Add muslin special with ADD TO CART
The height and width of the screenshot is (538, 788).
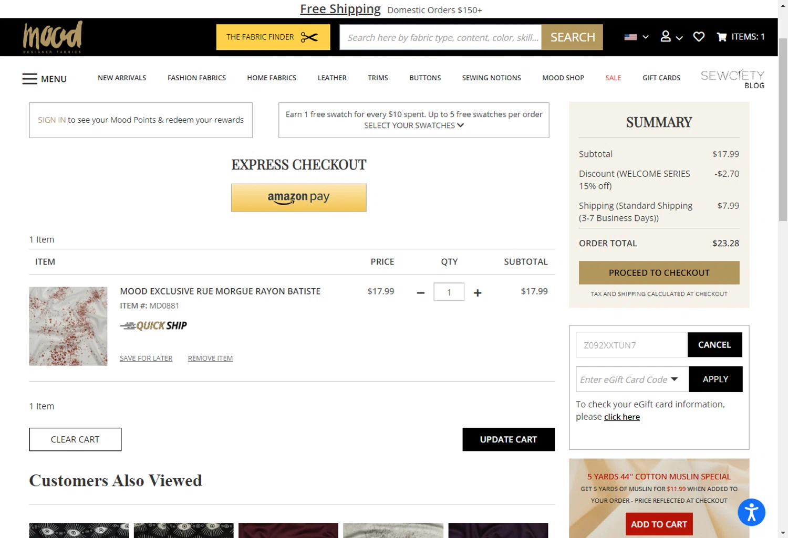pyautogui.click(x=659, y=524)
